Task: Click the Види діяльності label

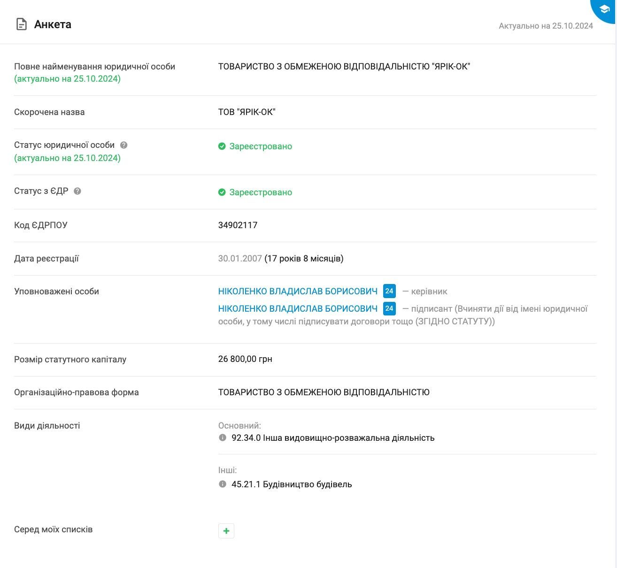Action: click(x=47, y=426)
